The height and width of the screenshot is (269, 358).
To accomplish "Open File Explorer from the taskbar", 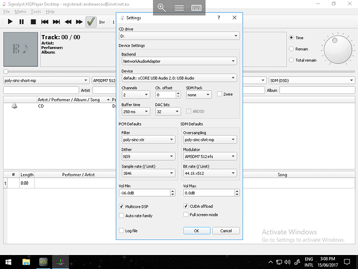I will tap(26, 262).
